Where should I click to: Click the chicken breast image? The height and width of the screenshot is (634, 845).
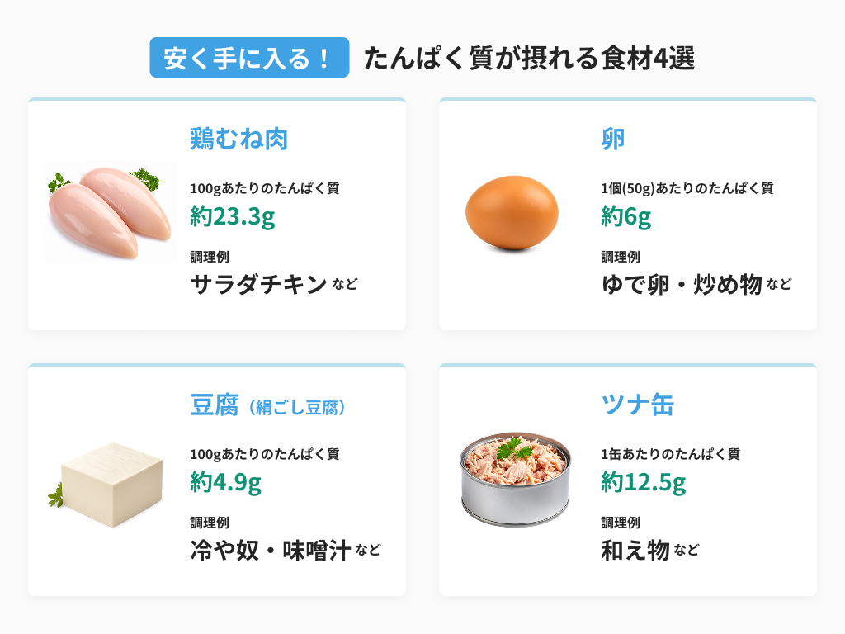[x=110, y=212]
